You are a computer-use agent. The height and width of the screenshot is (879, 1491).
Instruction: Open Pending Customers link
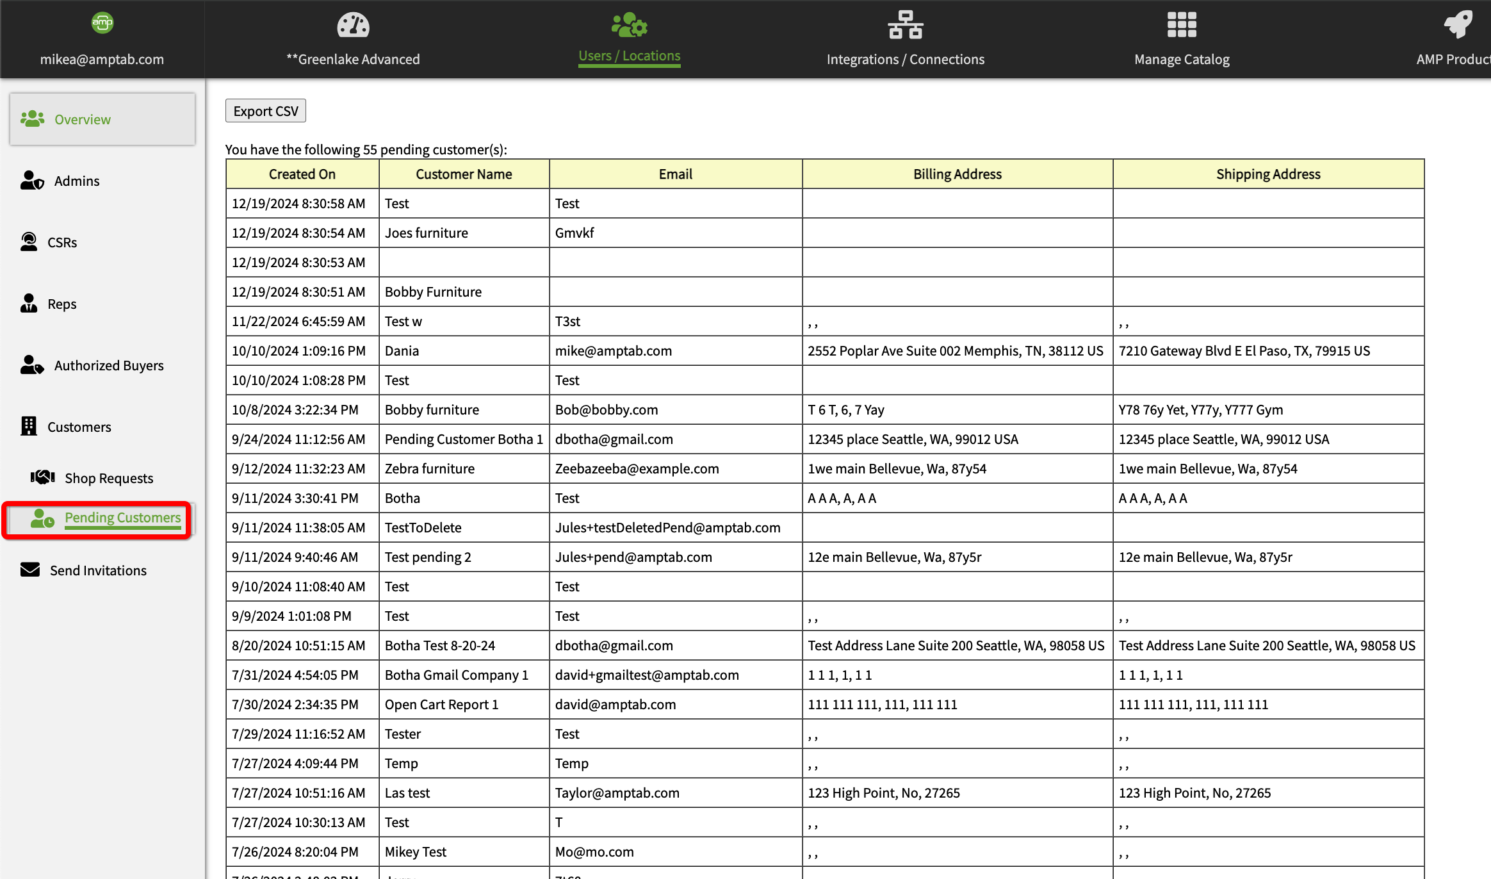[122, 518]
